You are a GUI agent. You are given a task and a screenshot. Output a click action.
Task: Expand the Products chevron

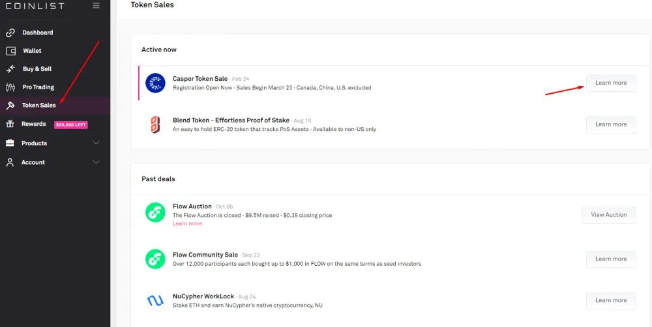click(x=96, y=143)
